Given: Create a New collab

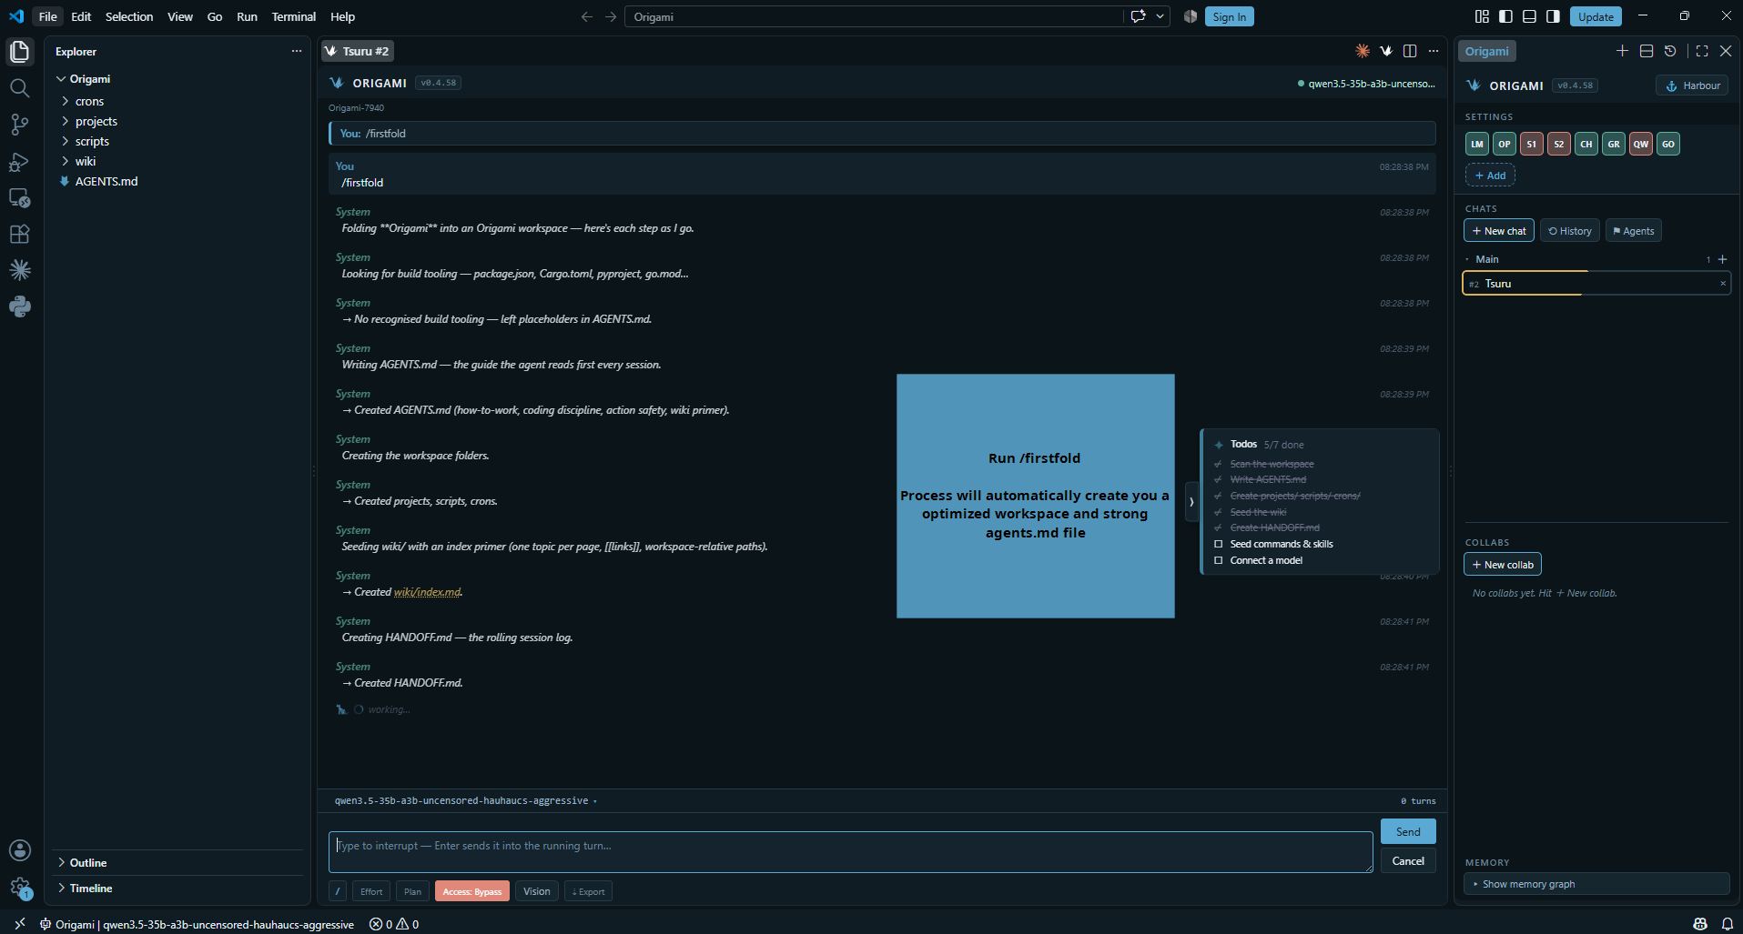Looking at the screenshot, I should [1503, 565].
